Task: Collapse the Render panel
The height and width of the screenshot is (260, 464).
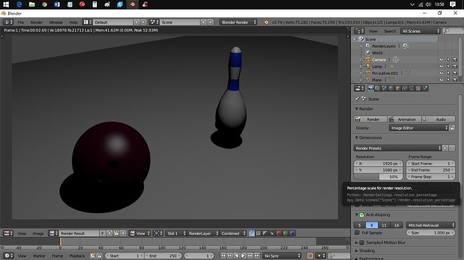Action: [x=356, y=109]
